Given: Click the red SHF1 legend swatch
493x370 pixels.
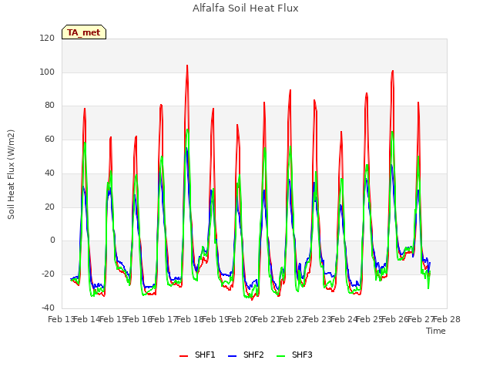Looking at the screenshot, I should [183, 356].
